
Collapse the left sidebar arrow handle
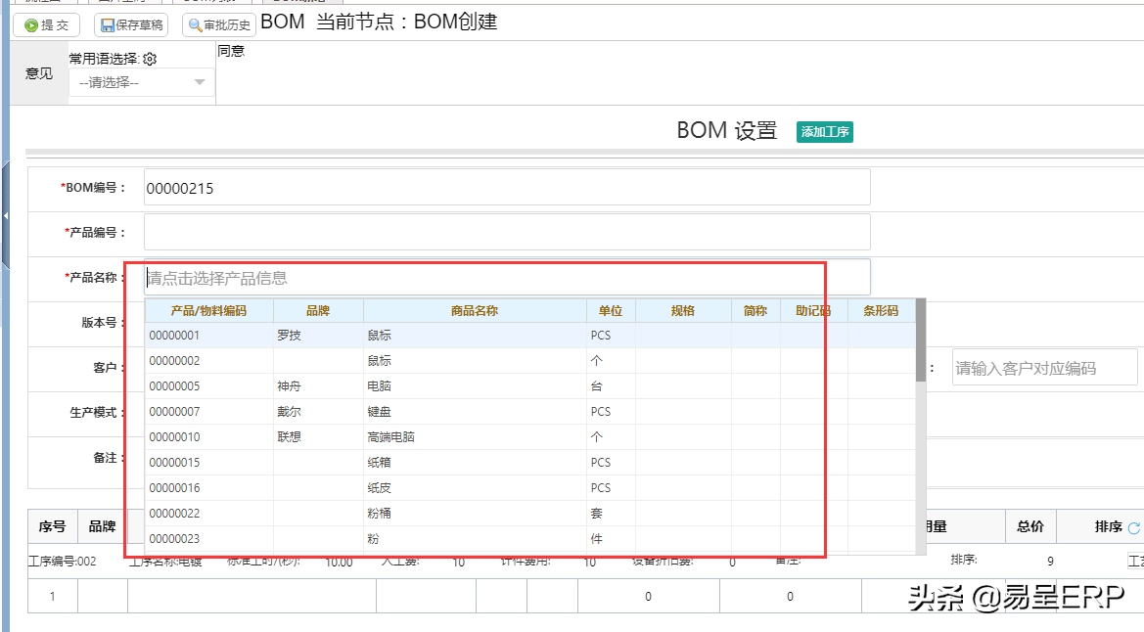pos(5,216)
